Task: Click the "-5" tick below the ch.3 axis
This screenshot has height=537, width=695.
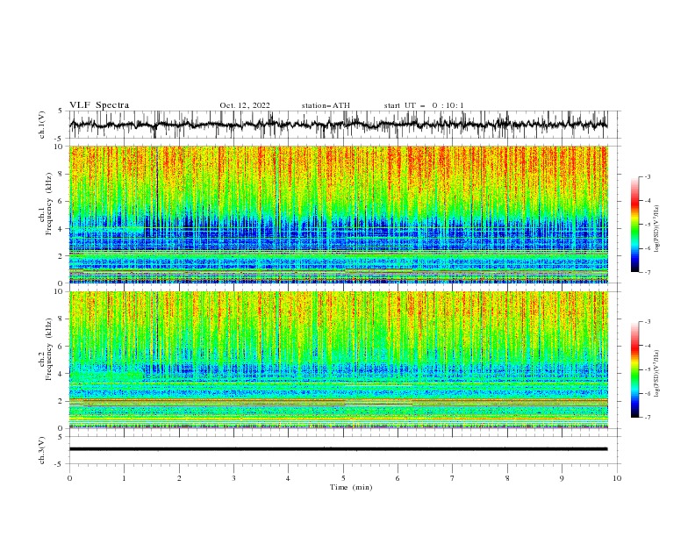Action: tap(60, 464)
